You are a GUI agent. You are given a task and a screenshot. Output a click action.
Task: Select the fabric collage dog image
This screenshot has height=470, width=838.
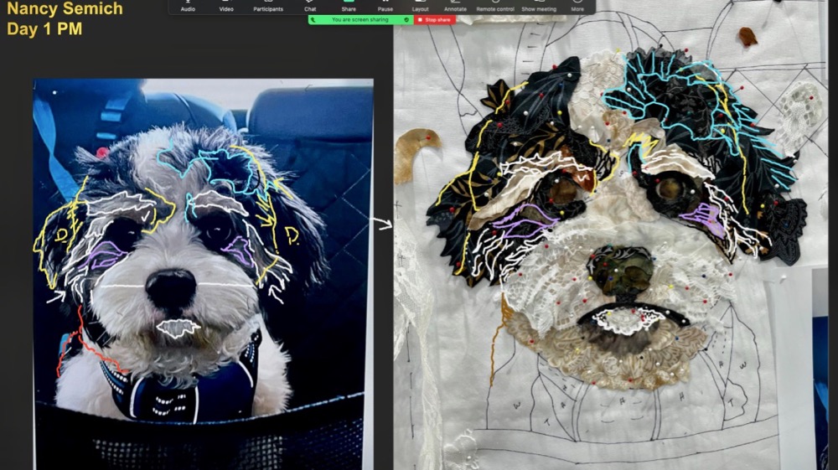pos(612,235)
